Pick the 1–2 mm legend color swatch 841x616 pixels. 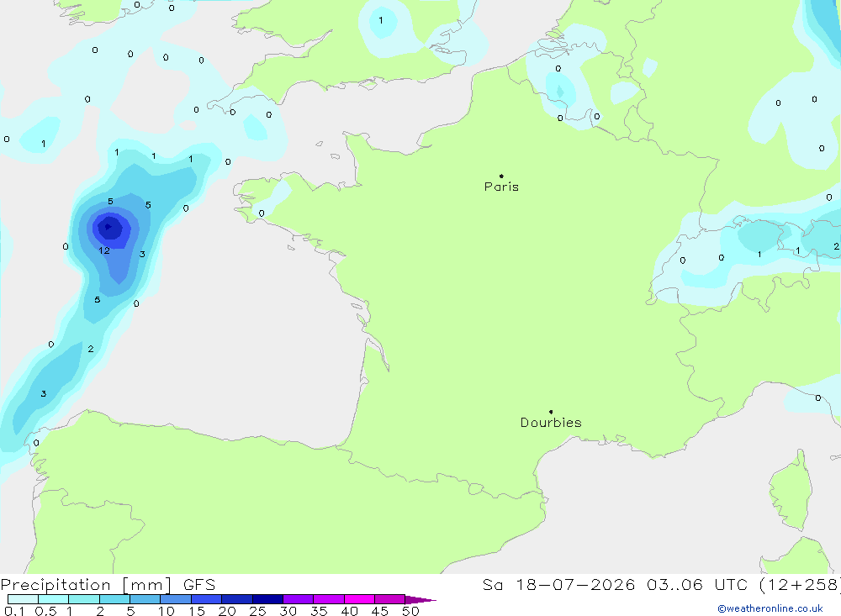84,599
